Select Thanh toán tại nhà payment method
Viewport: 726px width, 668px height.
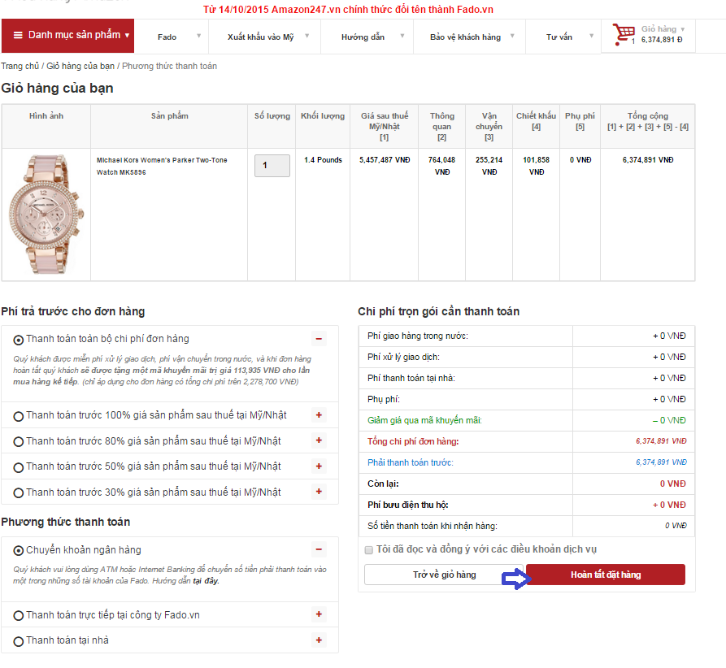[x=19, y=642]
